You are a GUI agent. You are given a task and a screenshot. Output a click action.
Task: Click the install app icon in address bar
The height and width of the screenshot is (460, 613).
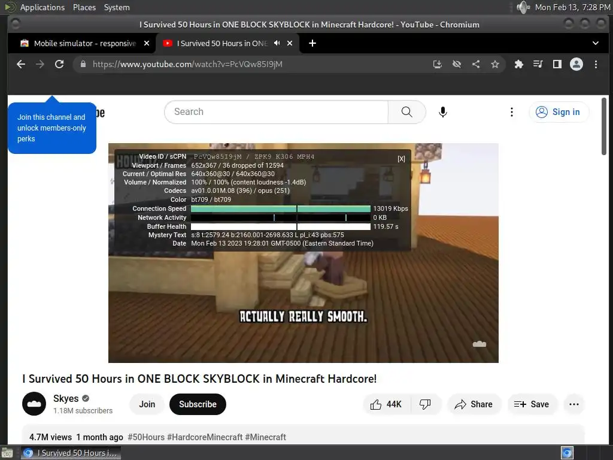pos(438,64)
